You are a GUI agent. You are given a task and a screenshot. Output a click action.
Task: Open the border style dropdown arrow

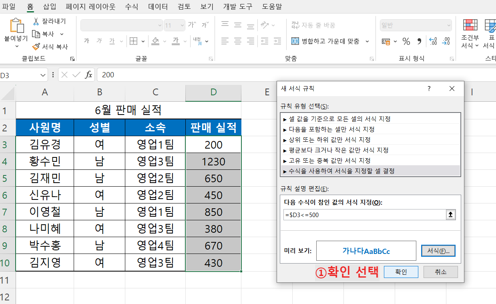click(x=143, y=42)
